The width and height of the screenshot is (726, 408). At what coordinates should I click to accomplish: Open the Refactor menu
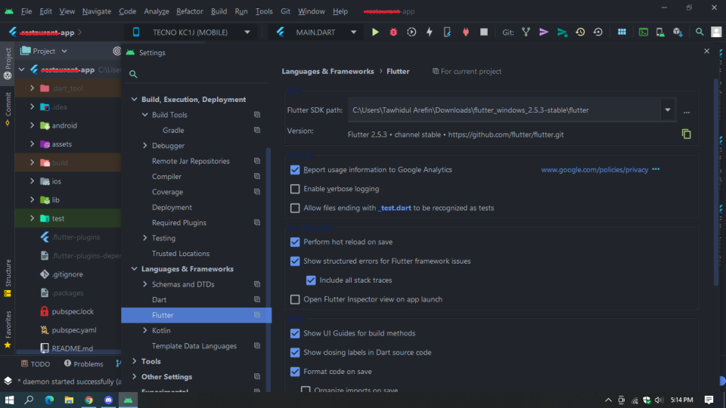tap(189, 11)
